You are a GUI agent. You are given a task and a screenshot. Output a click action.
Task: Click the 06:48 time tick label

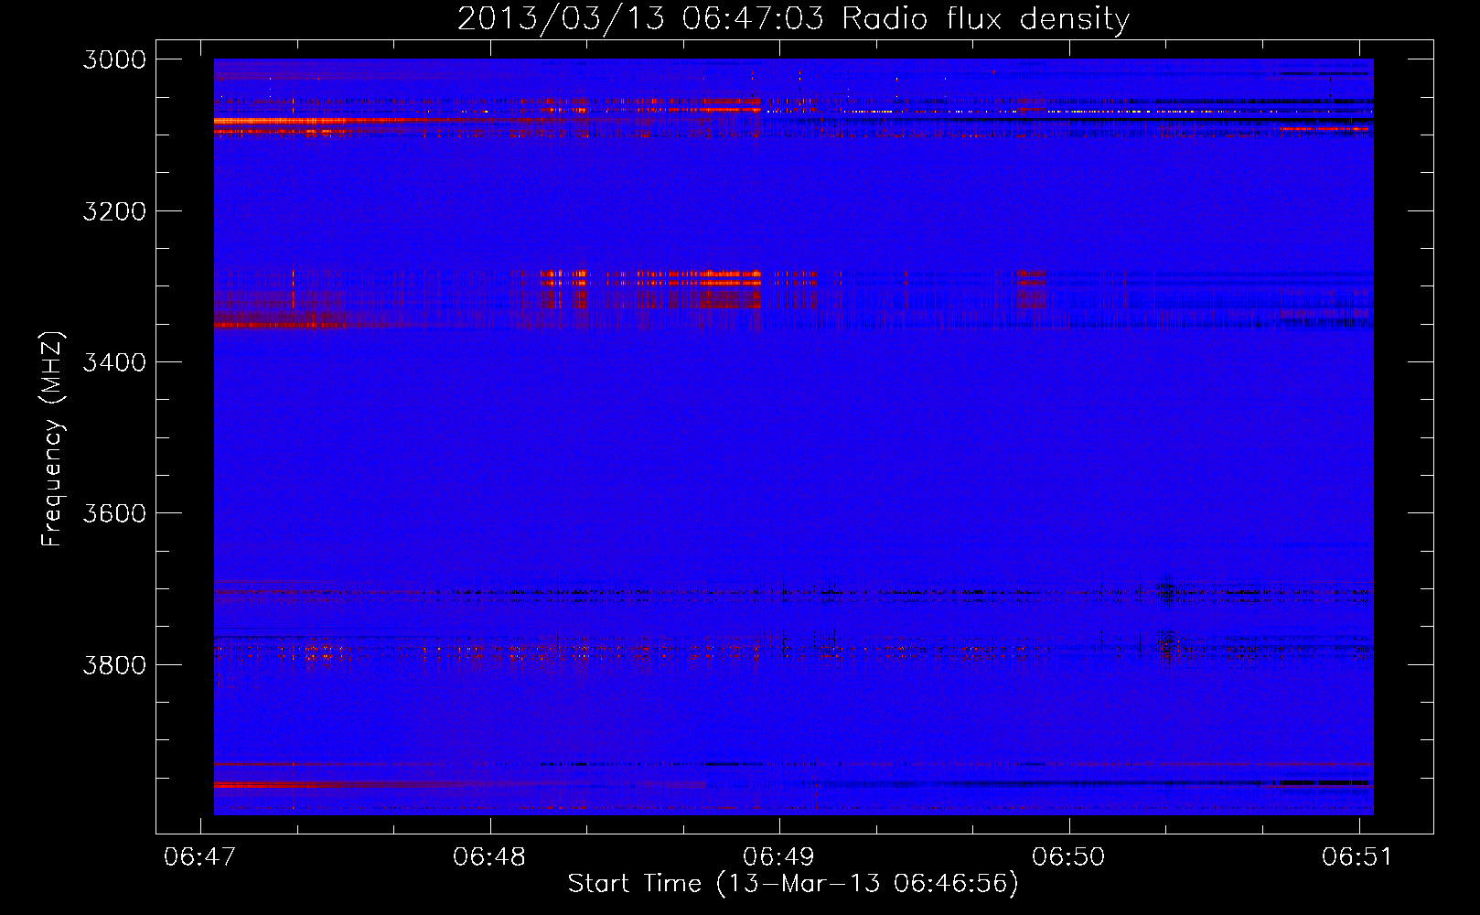pos(489,856)
